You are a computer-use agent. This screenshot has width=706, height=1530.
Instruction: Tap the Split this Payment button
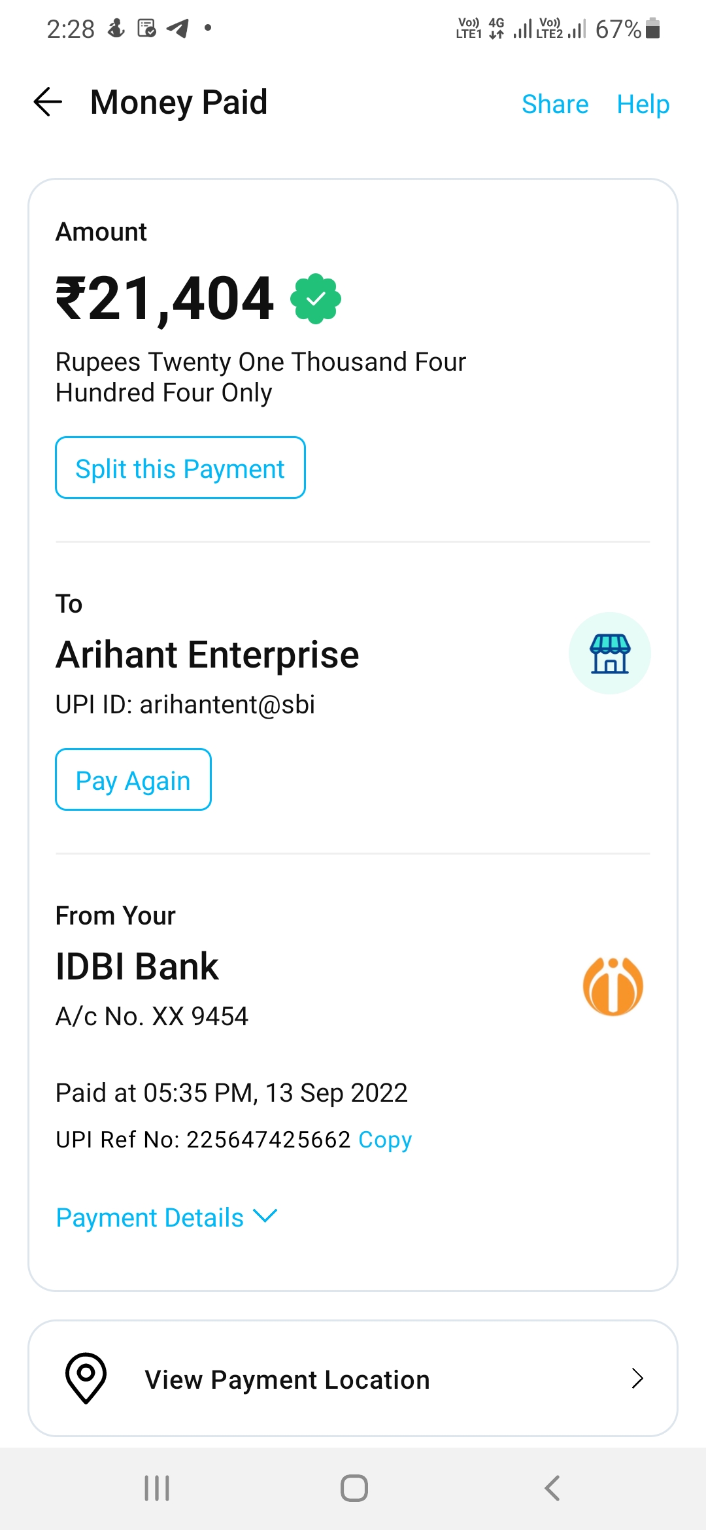click(180, 468)
